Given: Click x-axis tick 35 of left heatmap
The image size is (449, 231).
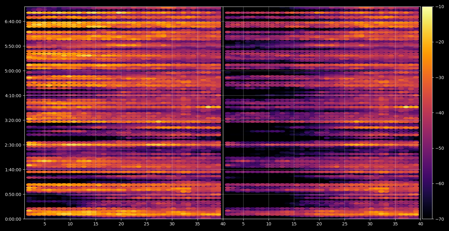Looking at the screenshot, I should coord(197,224).
